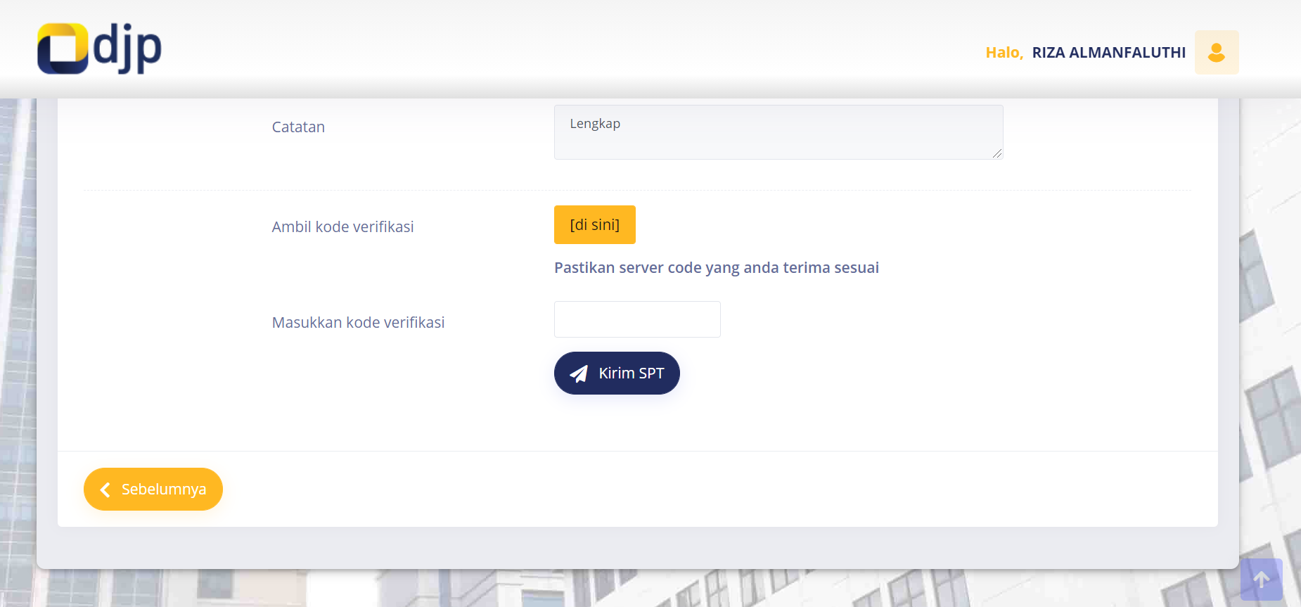
Task: Open user menu via RIZA ALMANFALUTHI name
Action: (x=1108, y=53)
